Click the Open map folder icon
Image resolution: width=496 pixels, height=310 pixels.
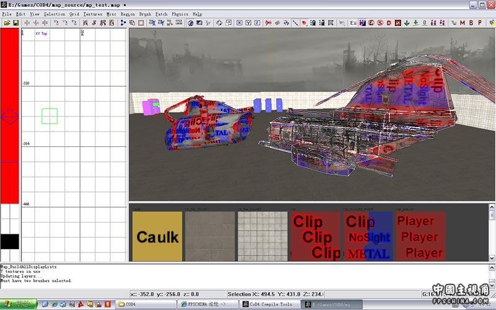[7, 23]
